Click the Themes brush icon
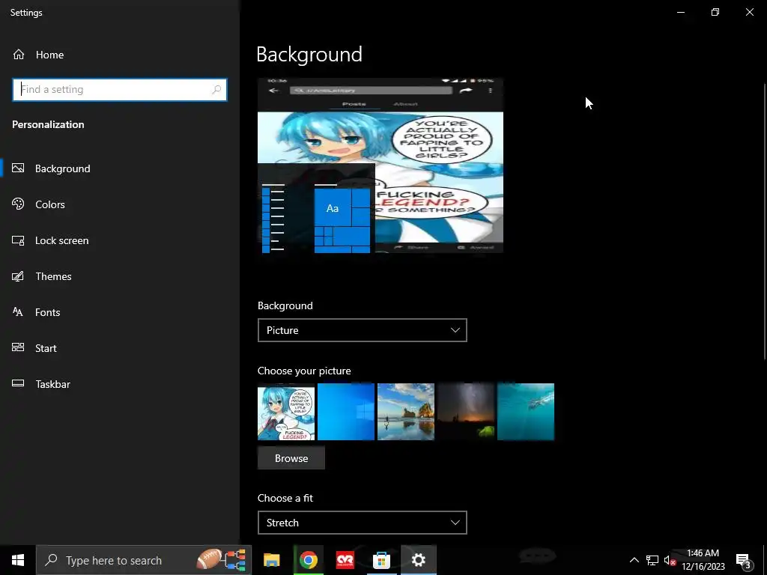The image size is (767, 575). [18, 276]
